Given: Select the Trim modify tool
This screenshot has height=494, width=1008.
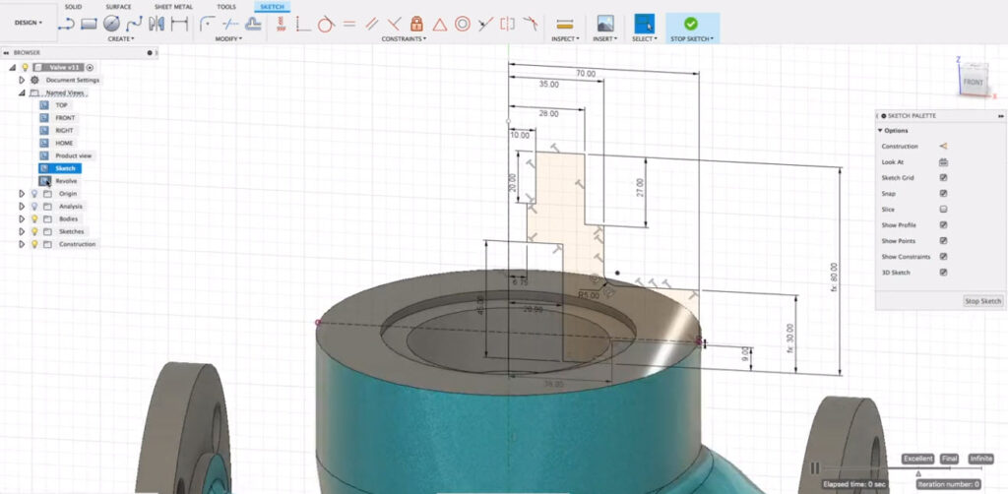Looking at the screenshot, I should [230, 24].
